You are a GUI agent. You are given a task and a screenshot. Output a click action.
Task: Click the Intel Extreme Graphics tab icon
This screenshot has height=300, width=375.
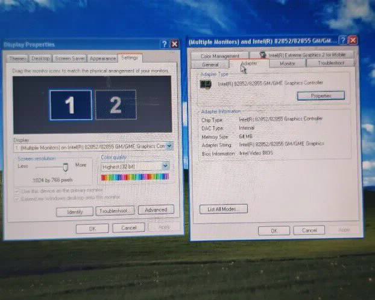point(263,55)
